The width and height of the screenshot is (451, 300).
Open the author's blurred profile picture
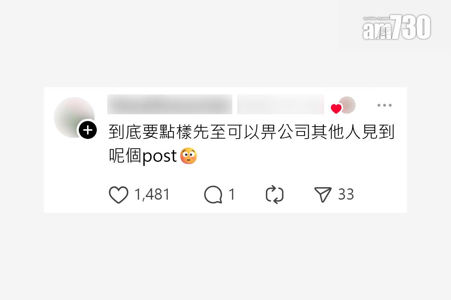click(x=74, y=117)
